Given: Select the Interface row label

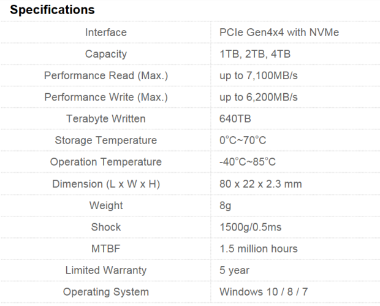Looking at the screenshot, I should click(x=106, y=33).
